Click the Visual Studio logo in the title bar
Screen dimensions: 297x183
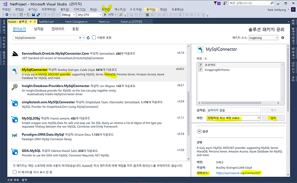coord(5,4)
